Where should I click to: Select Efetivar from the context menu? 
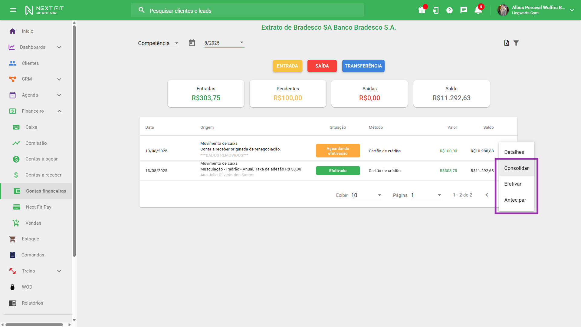pos(513,184)
